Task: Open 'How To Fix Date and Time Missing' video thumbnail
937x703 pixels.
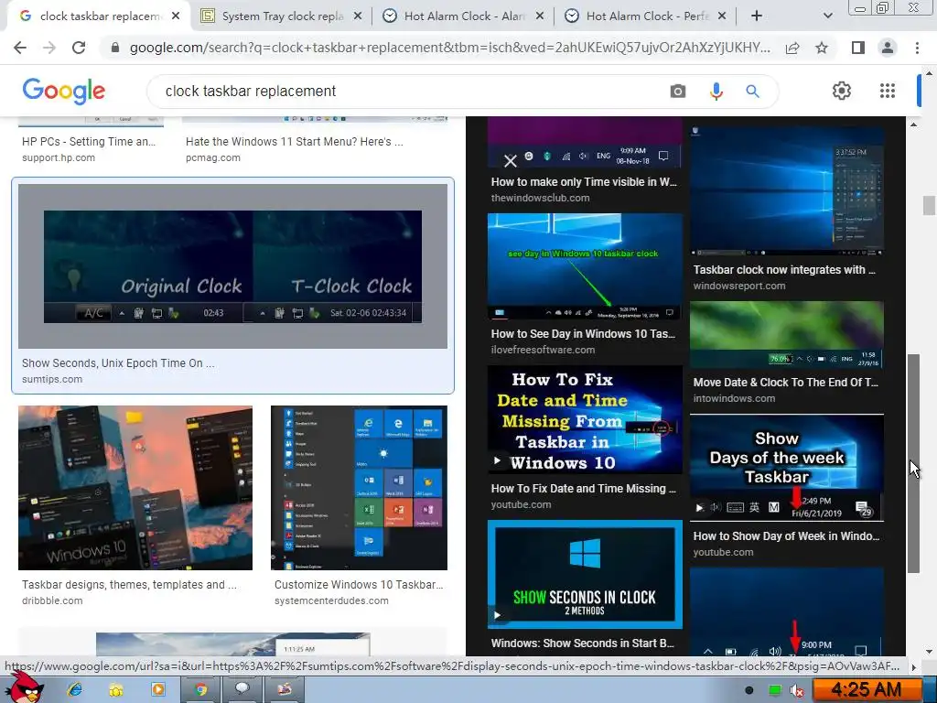Action: [x=585, y=419]
